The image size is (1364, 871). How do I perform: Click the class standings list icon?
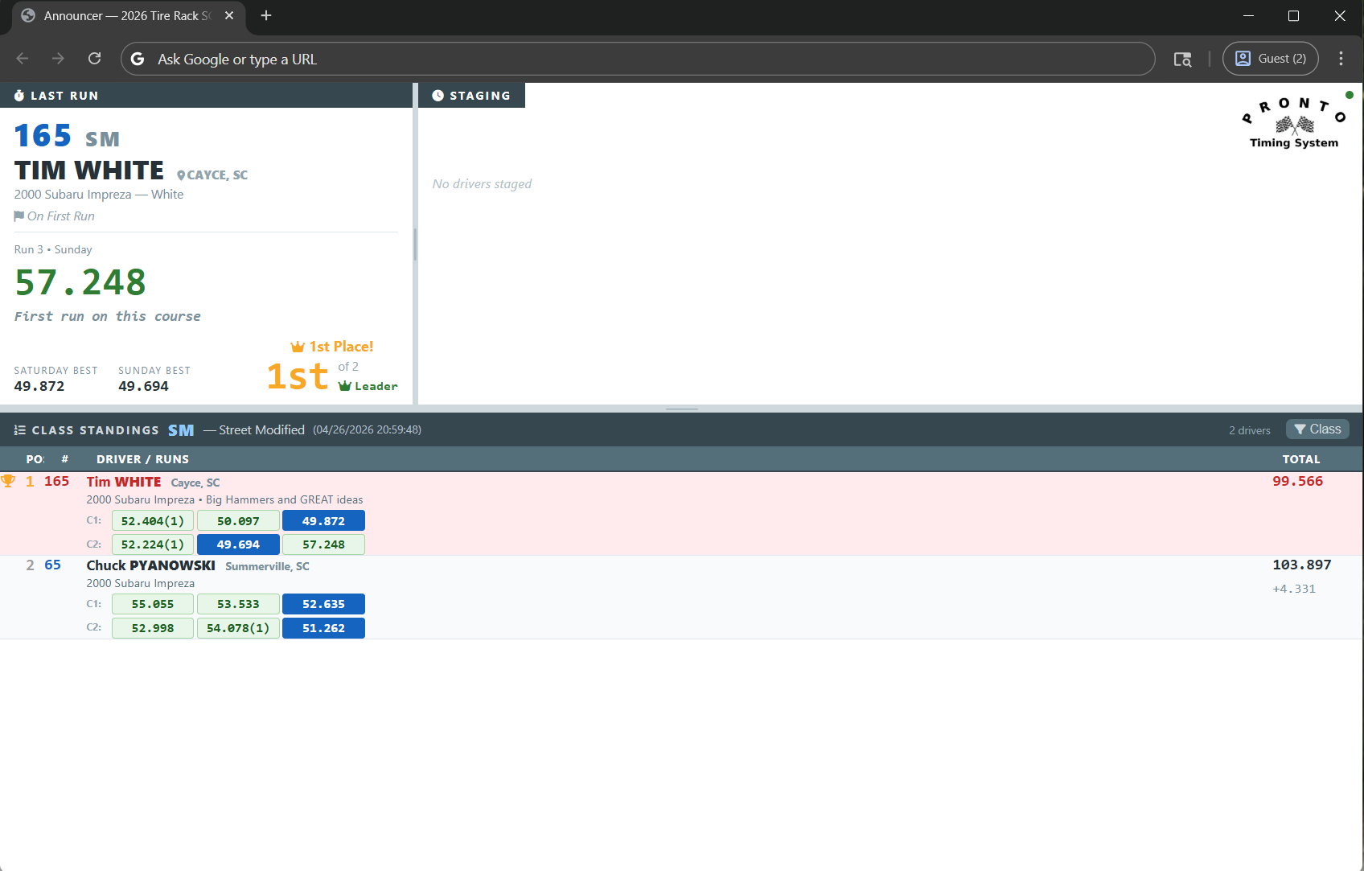[20, 430]
